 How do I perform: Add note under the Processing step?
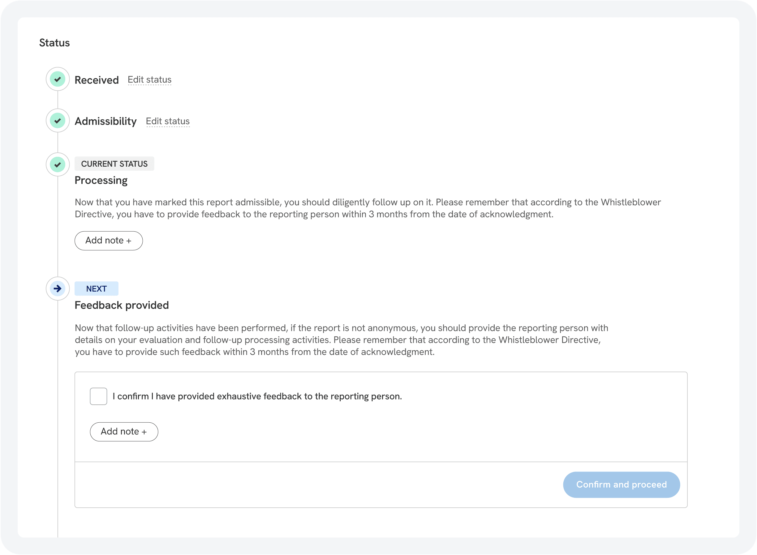coord(109,241)
